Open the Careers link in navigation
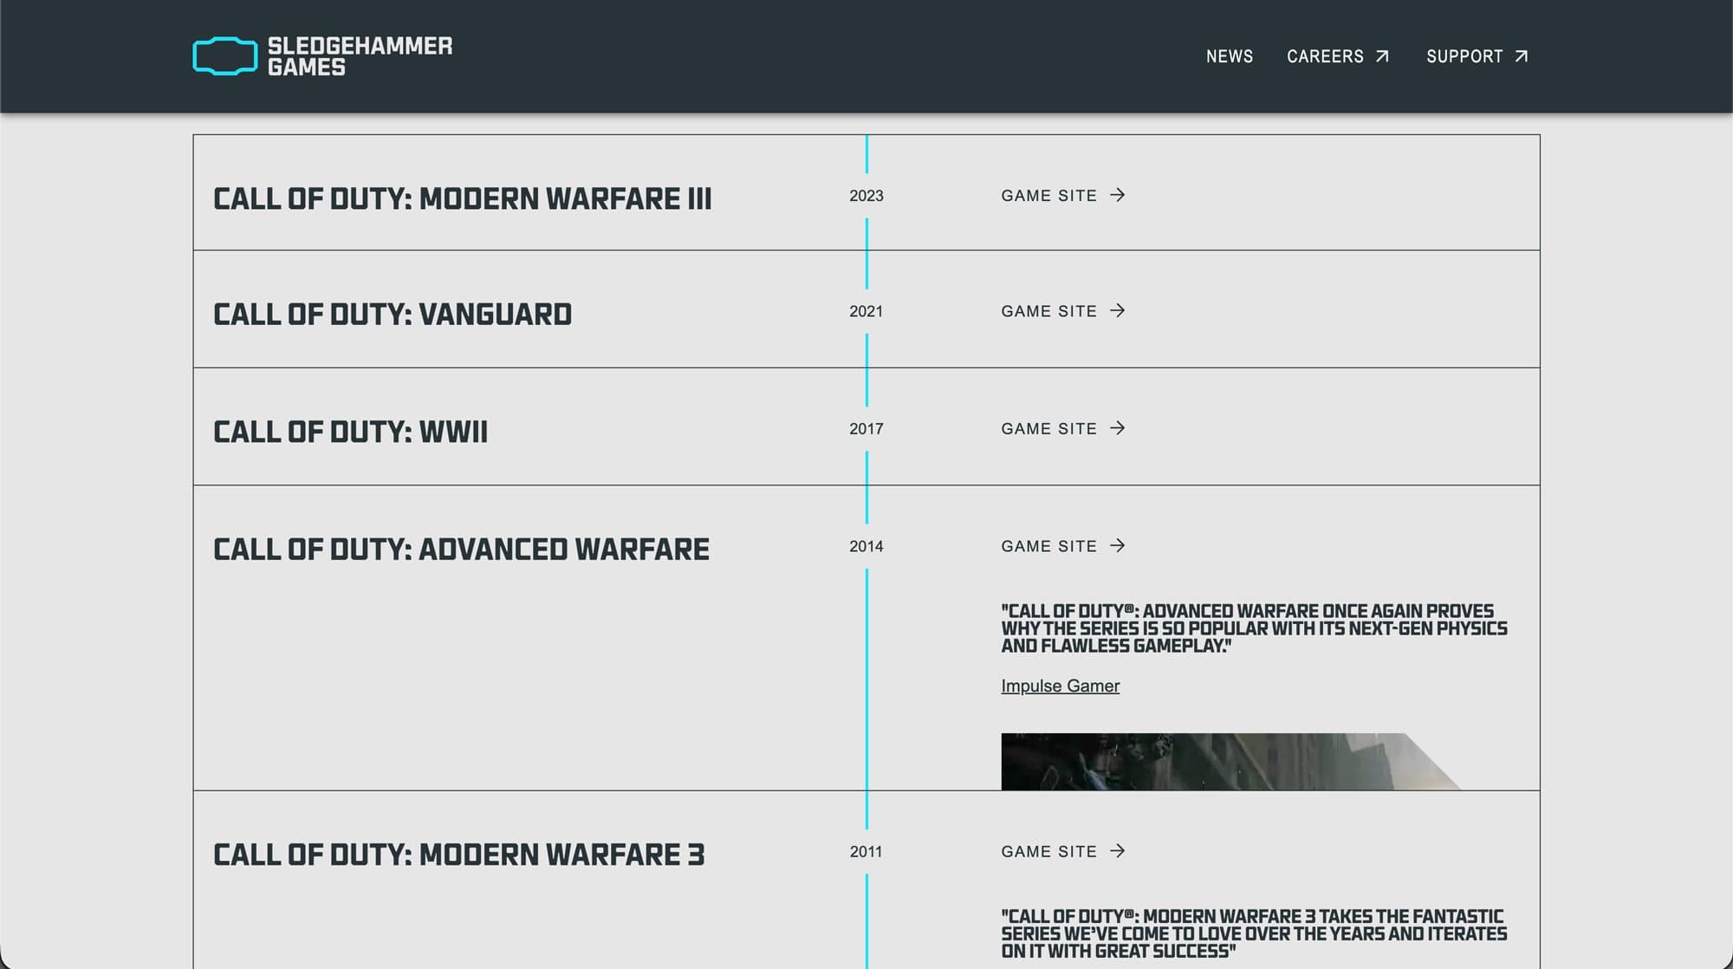The width and height of the screenshot is (1733, 969). tap(1325, 56)
